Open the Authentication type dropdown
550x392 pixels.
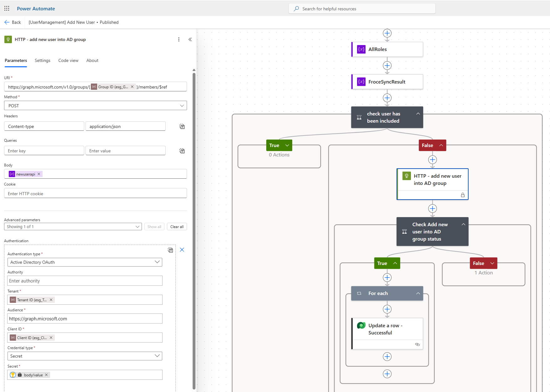click(85, 262)
